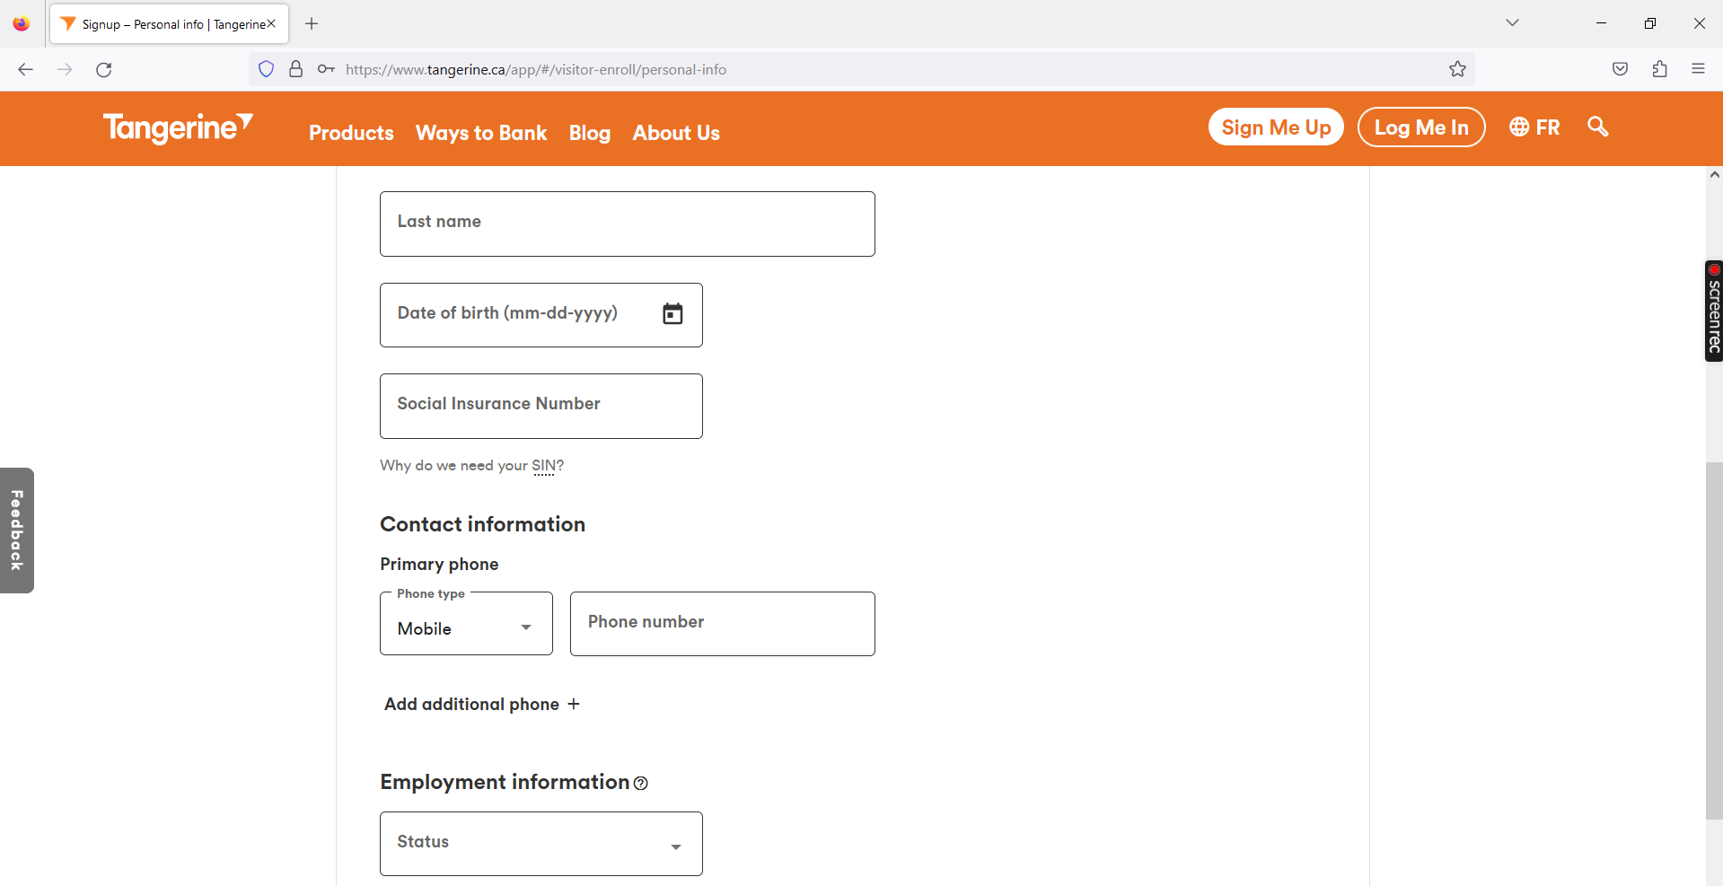Save page with the Pocket icon
The image size is (1723, 886).
click(1620, 69)
